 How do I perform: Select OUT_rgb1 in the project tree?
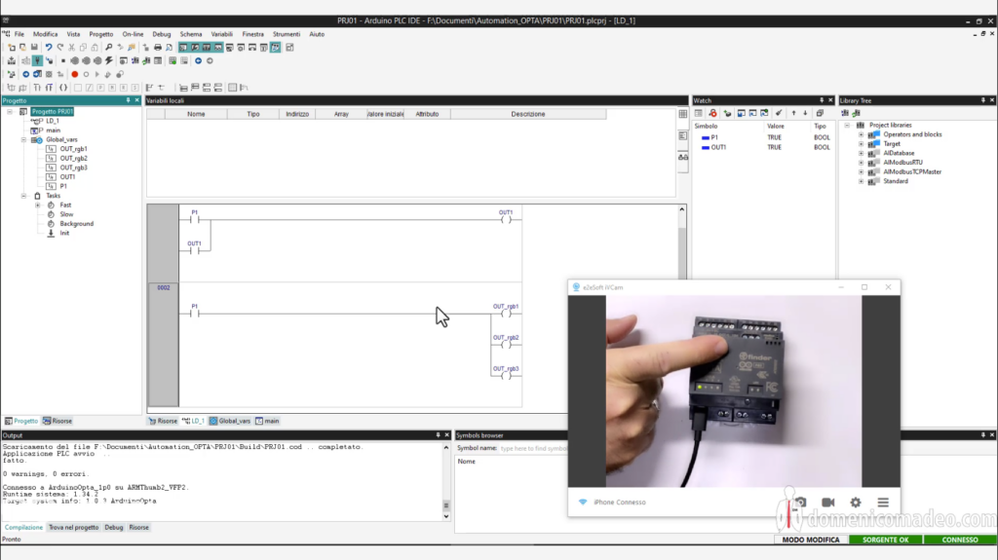pos(73,149)
